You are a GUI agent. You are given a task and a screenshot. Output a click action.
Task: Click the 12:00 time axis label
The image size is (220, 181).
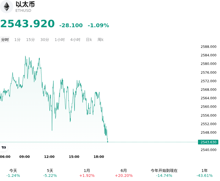click(49, 157)
